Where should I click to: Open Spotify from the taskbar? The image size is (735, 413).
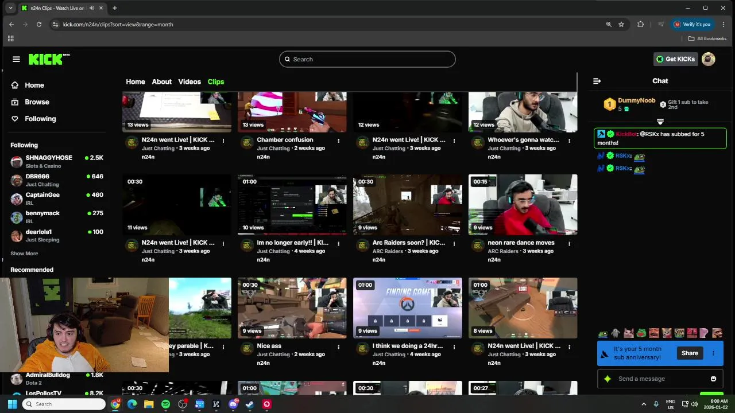165,404
